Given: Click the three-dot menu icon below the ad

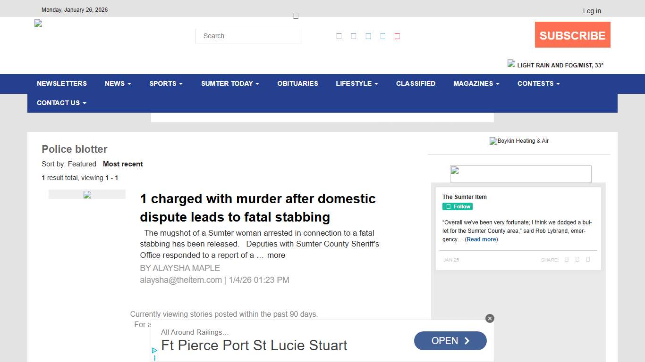Looking at the screenshot, I should (x=154, y=357).
